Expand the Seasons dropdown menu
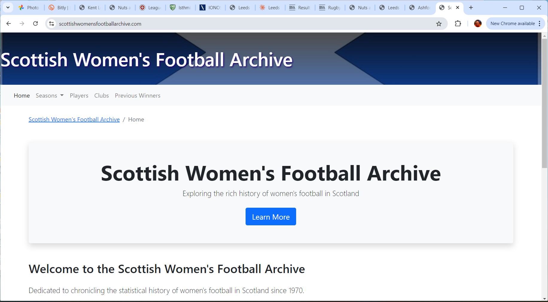 [50, 95]
